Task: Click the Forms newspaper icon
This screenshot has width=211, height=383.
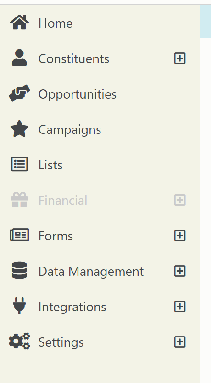Action: coord(19,235)
